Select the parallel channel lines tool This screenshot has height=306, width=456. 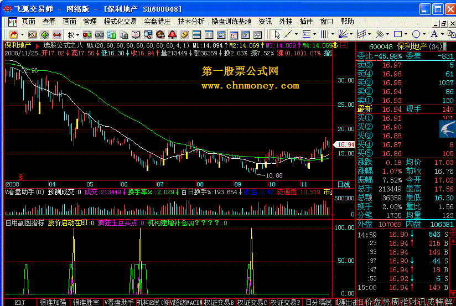[x=361, y=34]
